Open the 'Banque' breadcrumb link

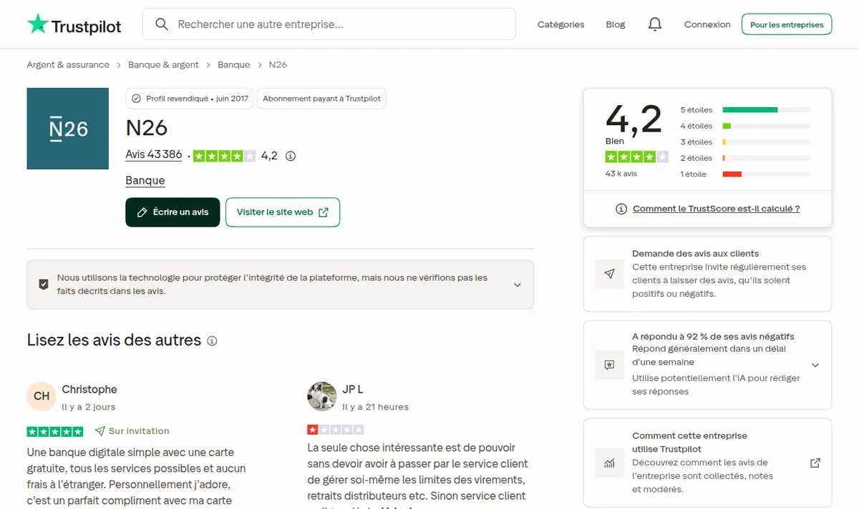point(234,64)
